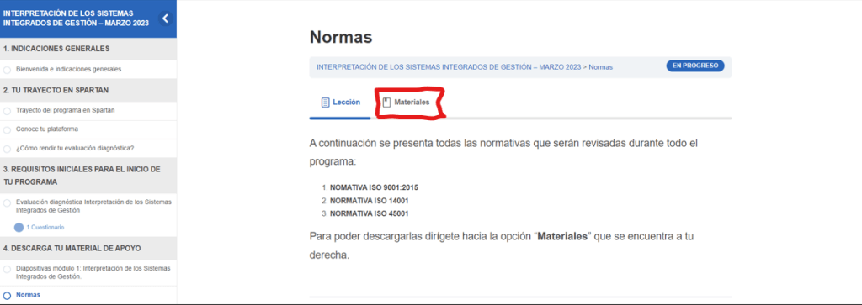This screenshot has height=305, width=862.
Task: Expand section '4. DESCARGA TU MATERIAL DE APOYO'
Action: (x=88, y=248)
